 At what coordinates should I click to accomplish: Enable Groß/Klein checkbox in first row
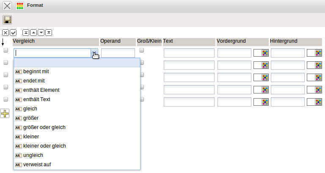point(142,50)
